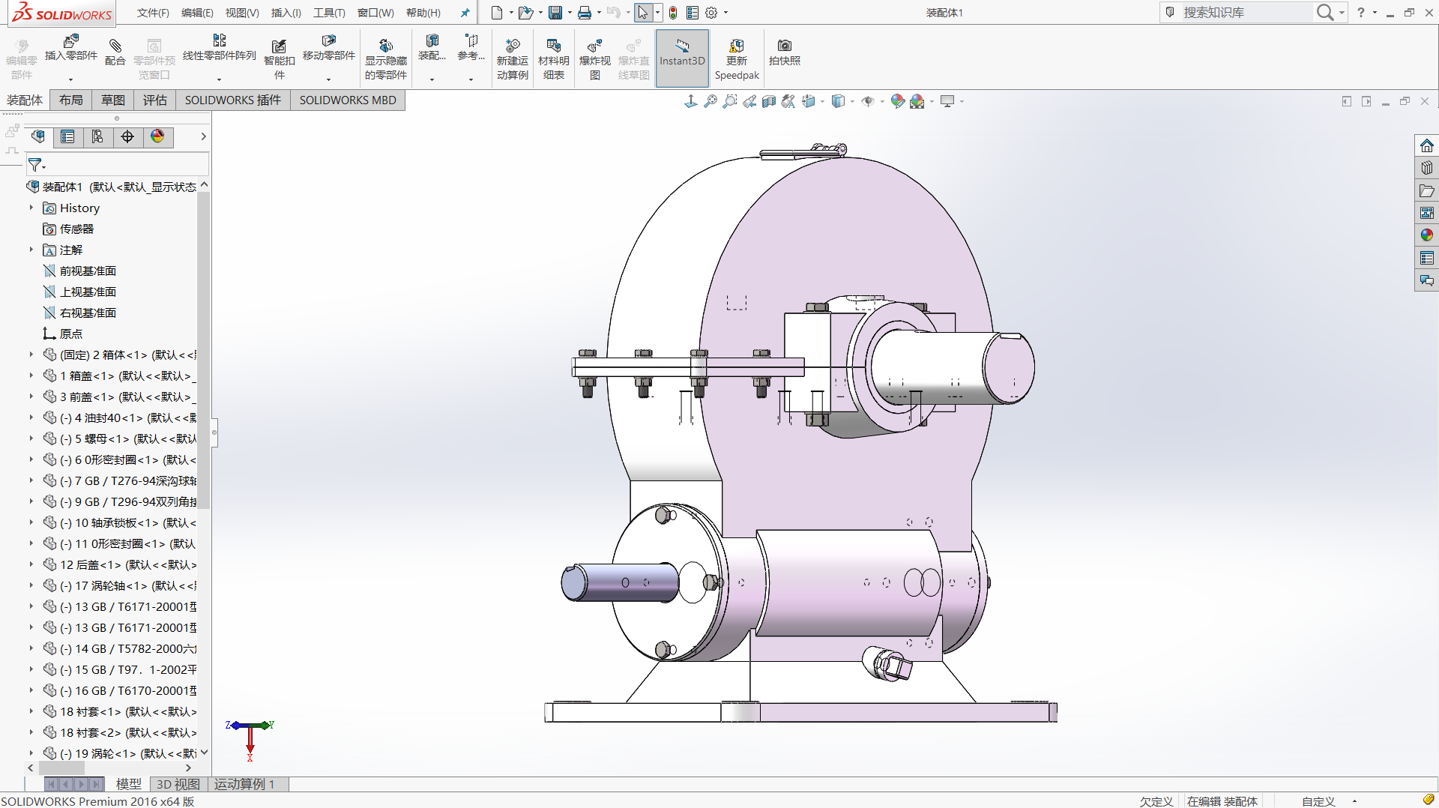Select the Mate (配合) tool
The width and height of the screenshot is (1439, 808).
[115, 52]
